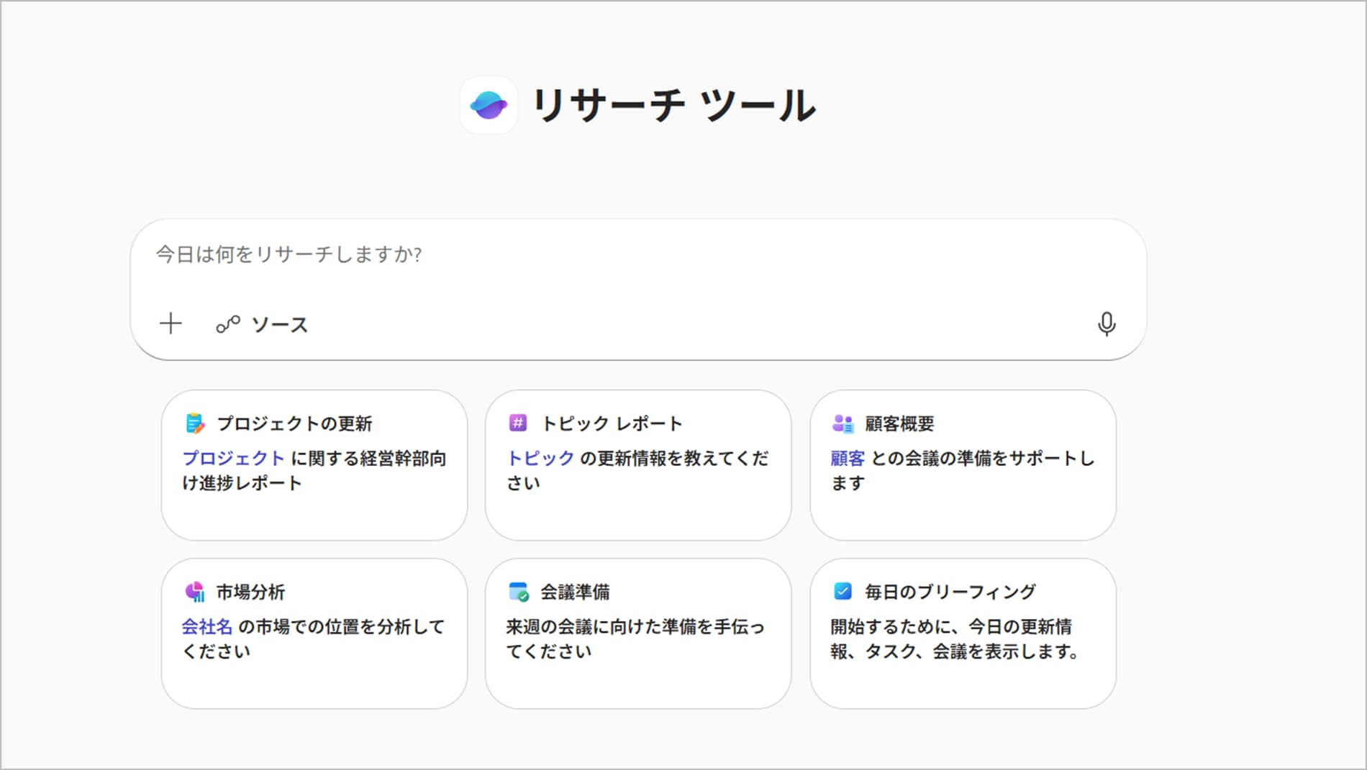The height and width of the screenshot is (770, 1367).
Task: Click the plus icon to add attachment
Action: click(171, 324)
